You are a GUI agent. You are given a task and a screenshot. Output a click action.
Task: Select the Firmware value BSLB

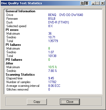click(52, 19)
